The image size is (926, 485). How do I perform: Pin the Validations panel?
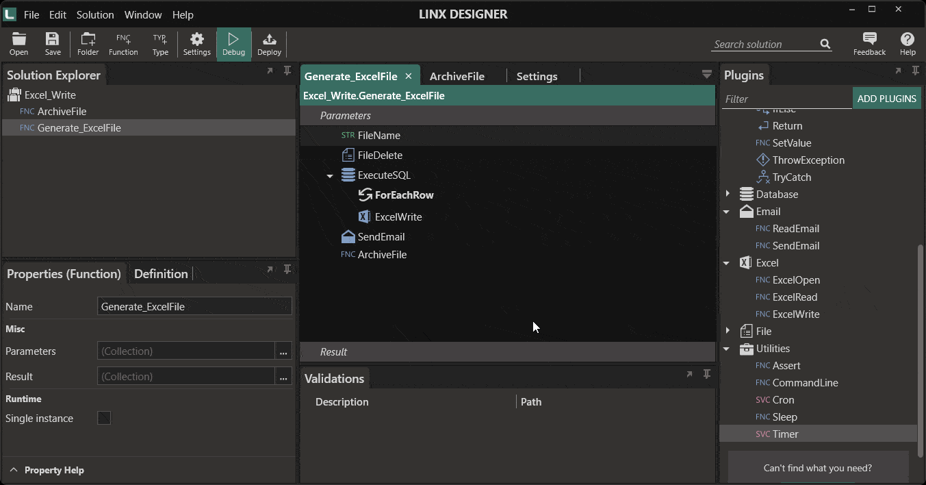707,374
